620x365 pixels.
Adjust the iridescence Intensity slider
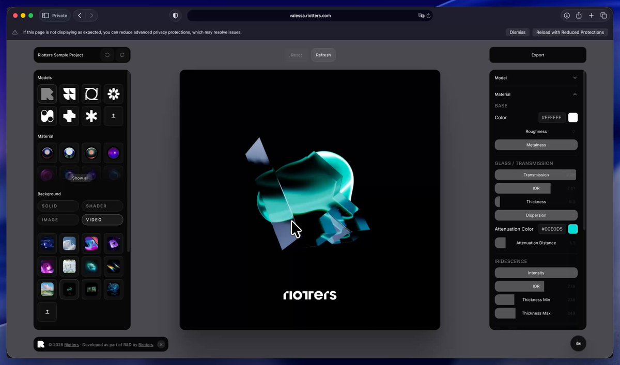tap(536, 273)
